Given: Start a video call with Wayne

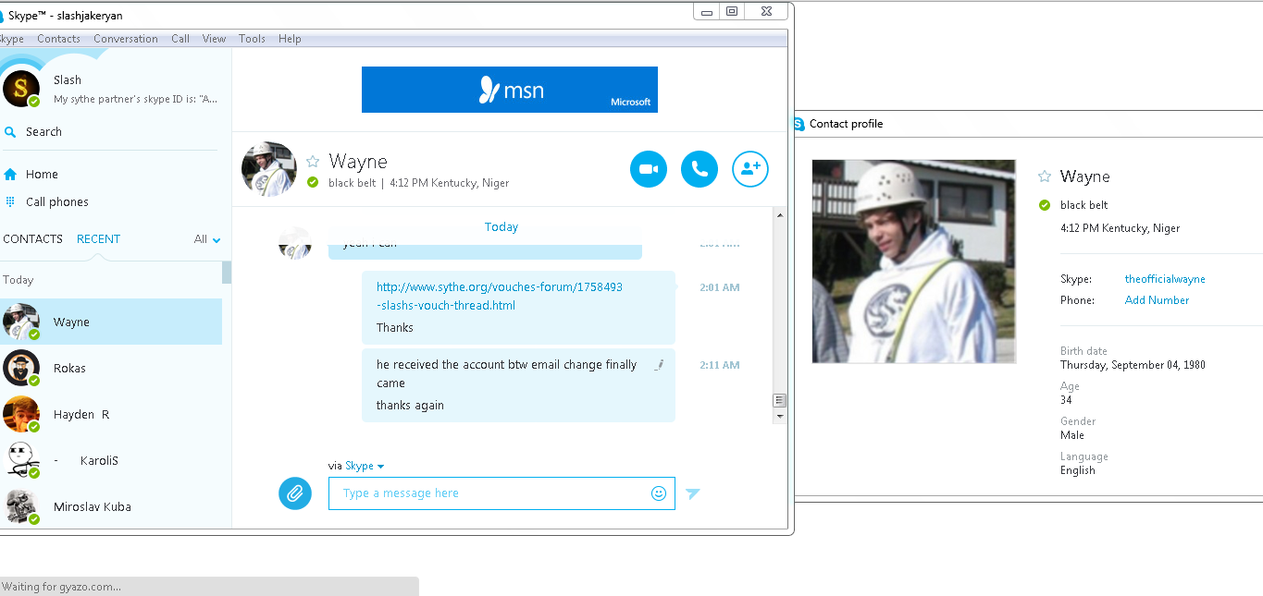Looking at the screenshot, I should (x=649, y=169).
